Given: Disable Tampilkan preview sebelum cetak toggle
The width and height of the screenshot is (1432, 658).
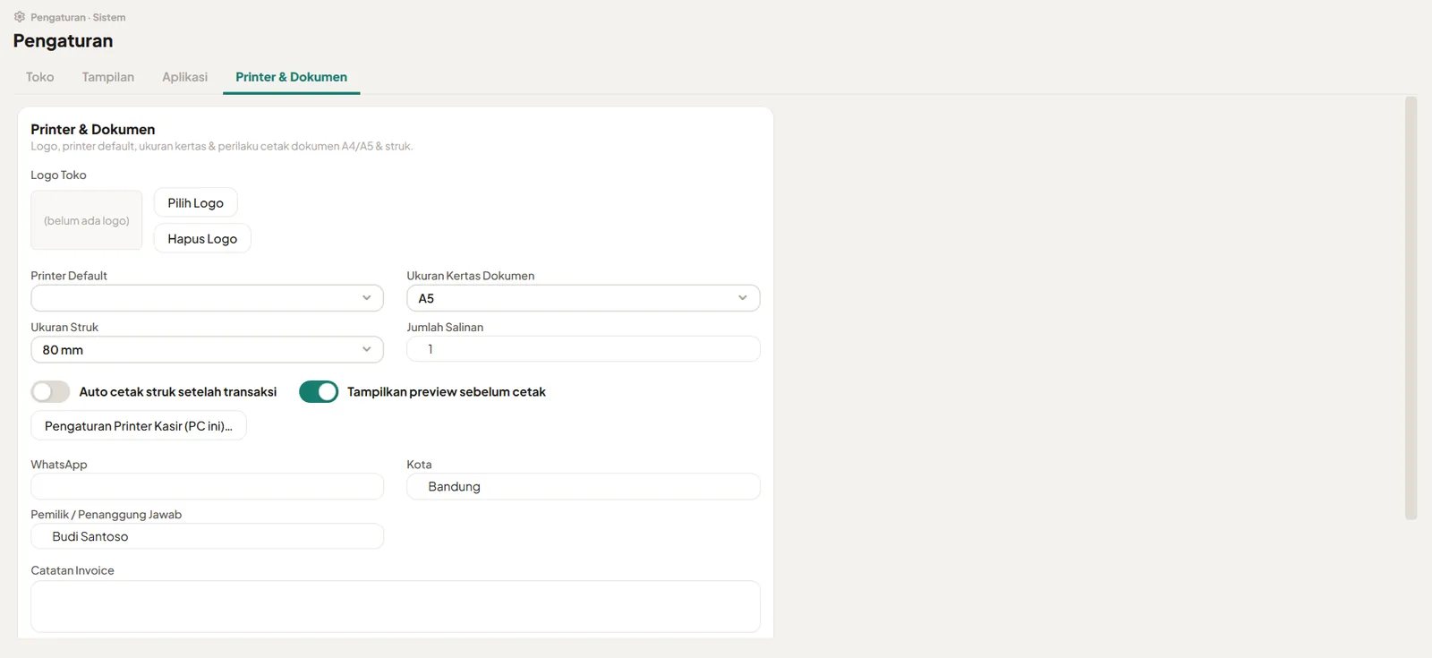Looking at the screenshot, I should coord(319,392).
